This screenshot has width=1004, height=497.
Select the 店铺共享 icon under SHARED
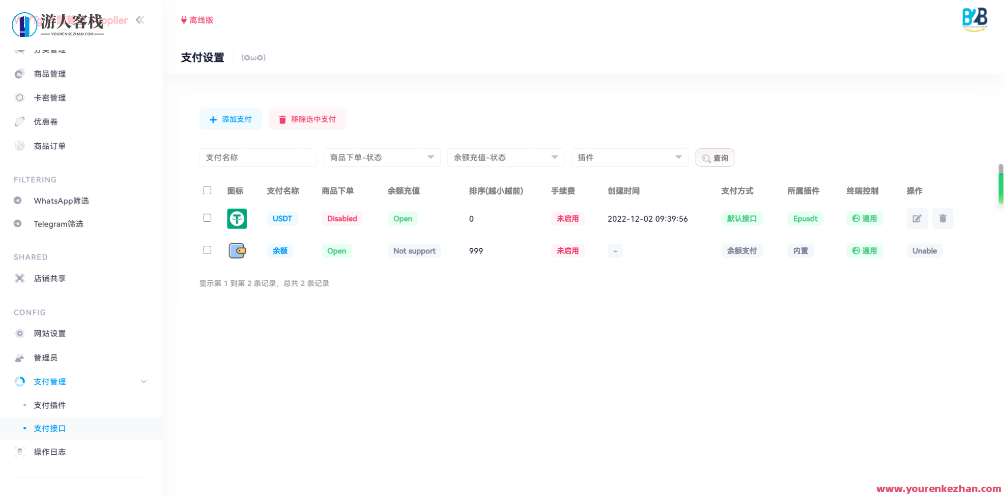pos(20,278)
